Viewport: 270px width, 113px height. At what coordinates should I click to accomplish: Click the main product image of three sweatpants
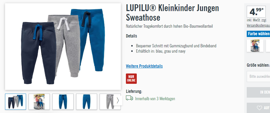point(63,47)
